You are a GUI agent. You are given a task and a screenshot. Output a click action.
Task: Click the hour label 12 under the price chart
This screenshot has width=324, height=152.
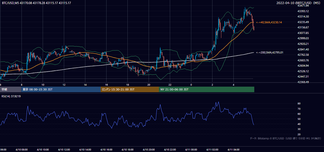pyautogui.click(x=64, y=85)
